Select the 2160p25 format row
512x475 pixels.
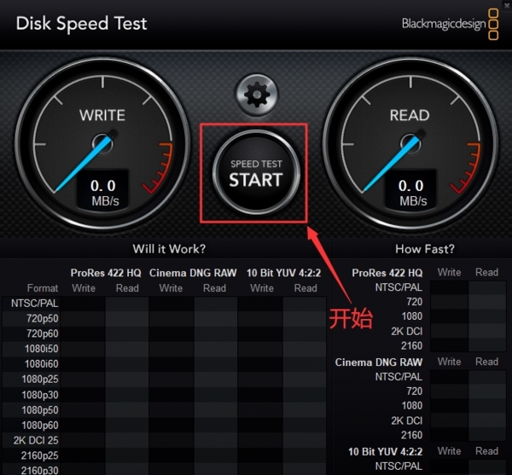click(164, 455)
